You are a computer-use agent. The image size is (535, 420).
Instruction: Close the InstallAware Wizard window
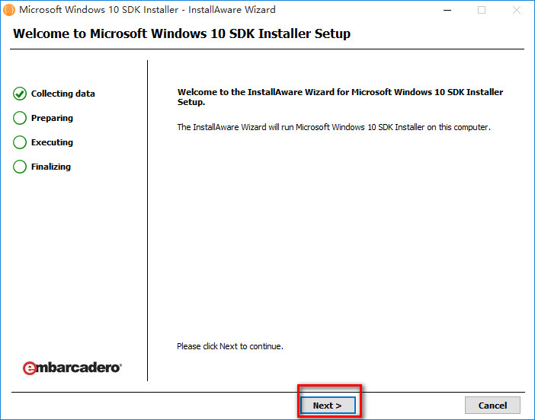coord(517,10)
